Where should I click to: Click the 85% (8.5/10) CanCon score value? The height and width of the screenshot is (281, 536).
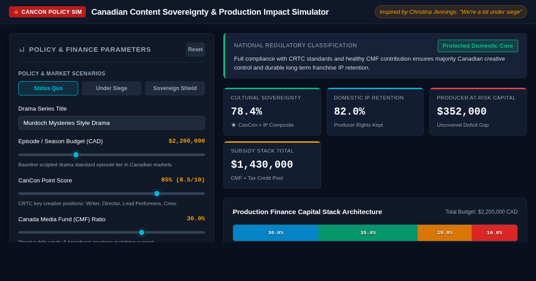click(183, 180)
